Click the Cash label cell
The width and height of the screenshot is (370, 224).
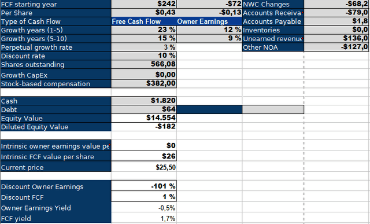(x=55, y=101)
